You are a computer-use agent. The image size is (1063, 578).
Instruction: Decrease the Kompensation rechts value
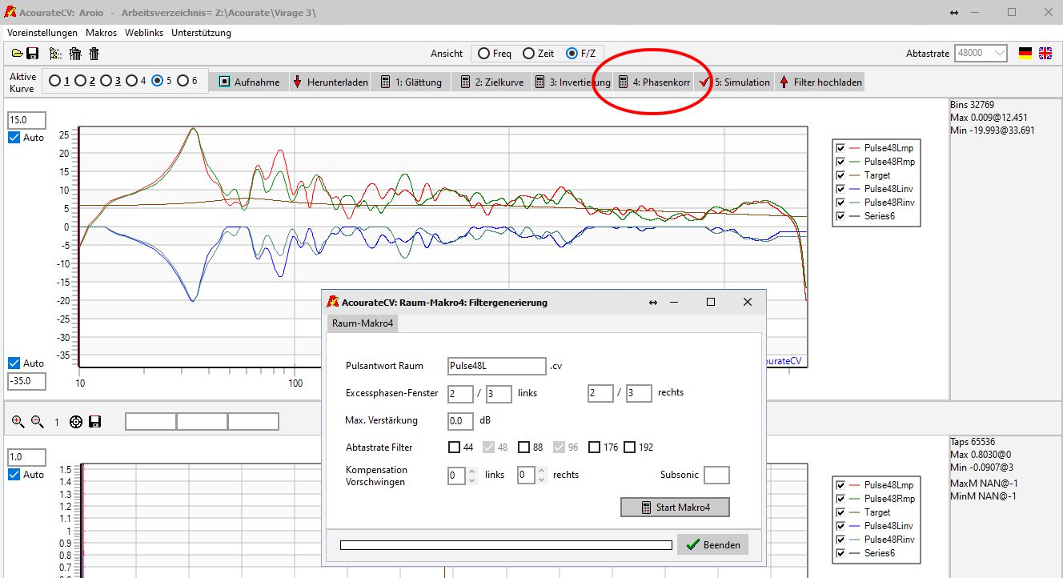click(541, 480)
